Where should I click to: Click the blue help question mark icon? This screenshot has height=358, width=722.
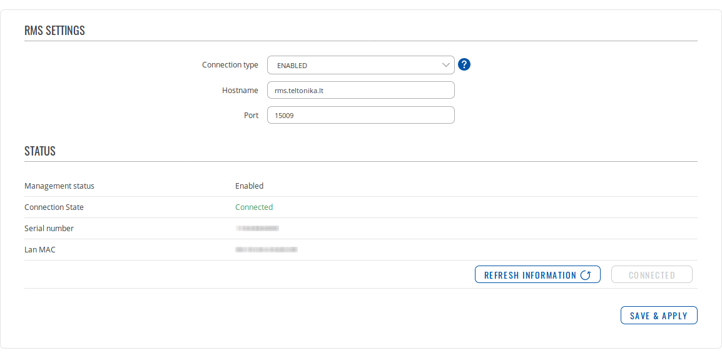pos(464,64)
